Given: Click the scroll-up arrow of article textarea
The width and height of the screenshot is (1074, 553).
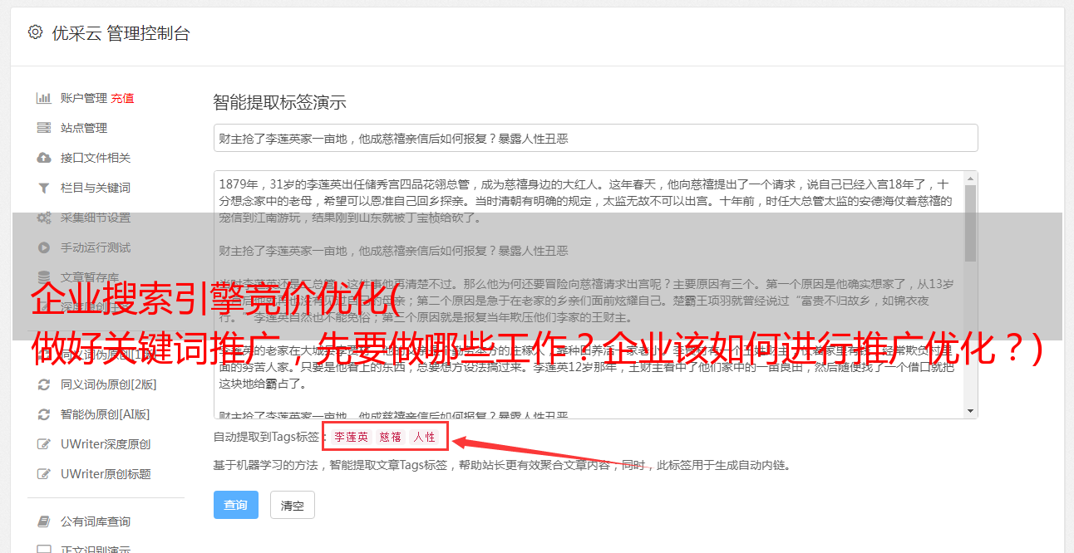Looking at the screenshot, I should tap(970, 179).
